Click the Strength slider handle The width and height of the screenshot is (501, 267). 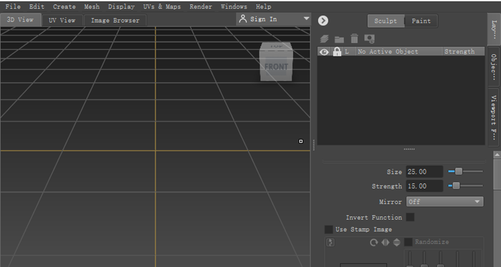[x=456, y=185]
